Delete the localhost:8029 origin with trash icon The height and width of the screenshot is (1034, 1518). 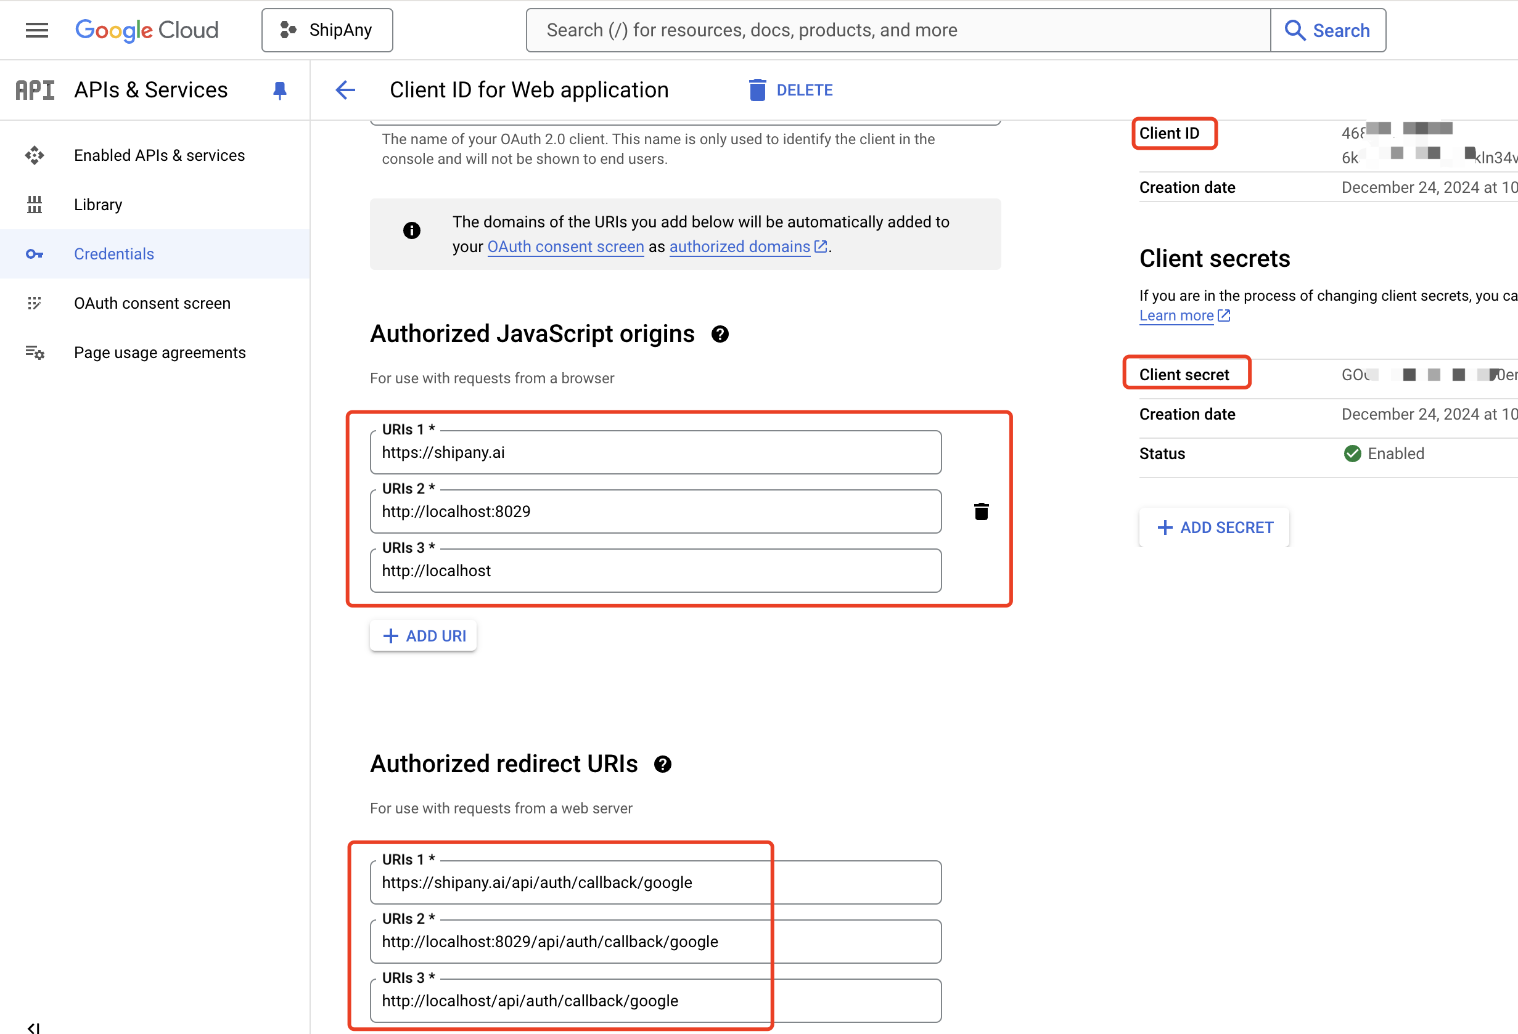(981, 512)
